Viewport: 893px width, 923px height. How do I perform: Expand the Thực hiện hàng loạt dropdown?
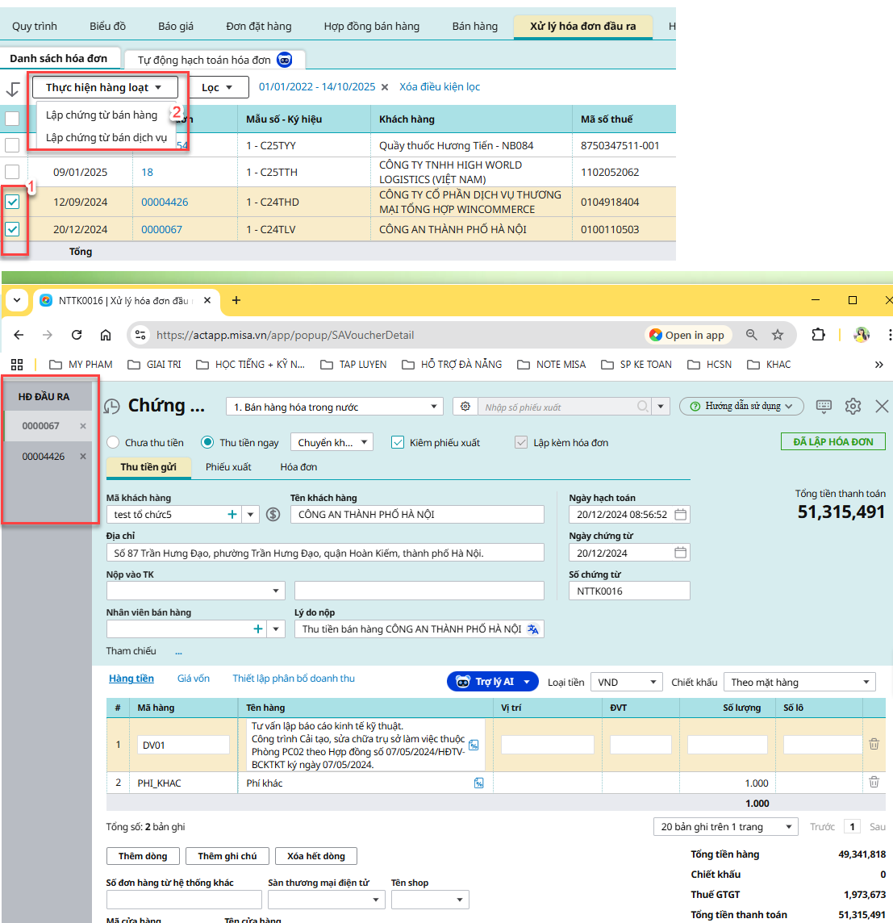104,87
